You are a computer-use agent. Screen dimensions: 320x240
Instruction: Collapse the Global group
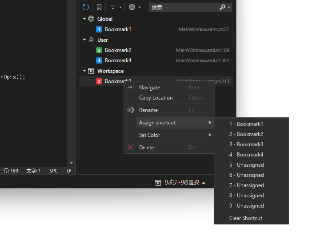coord(84,19)
